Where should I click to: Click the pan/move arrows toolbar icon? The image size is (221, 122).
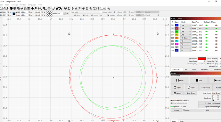coord(33,9)
